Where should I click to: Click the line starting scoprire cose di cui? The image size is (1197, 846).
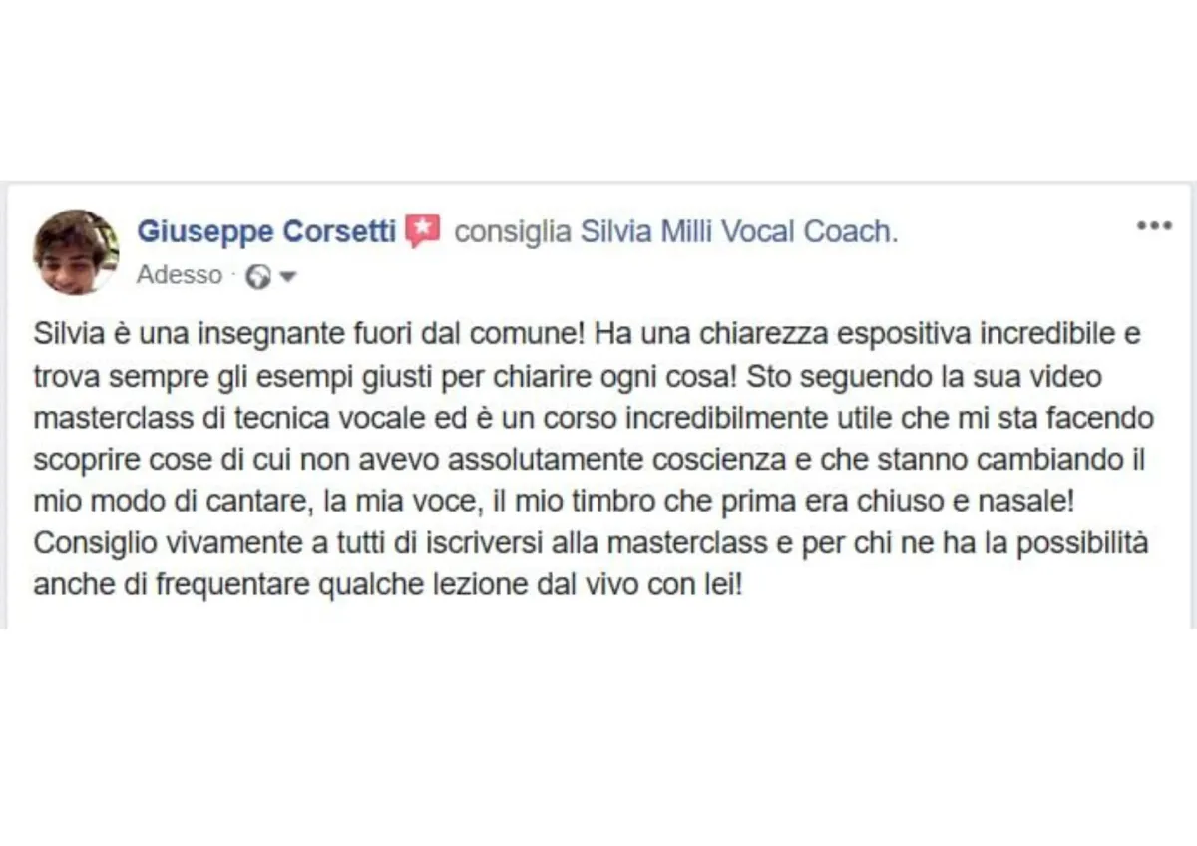(x=589, y=464)
